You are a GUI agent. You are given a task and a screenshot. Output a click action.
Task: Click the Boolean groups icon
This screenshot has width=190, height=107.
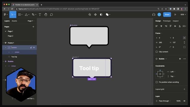click(x=107, y=15)
